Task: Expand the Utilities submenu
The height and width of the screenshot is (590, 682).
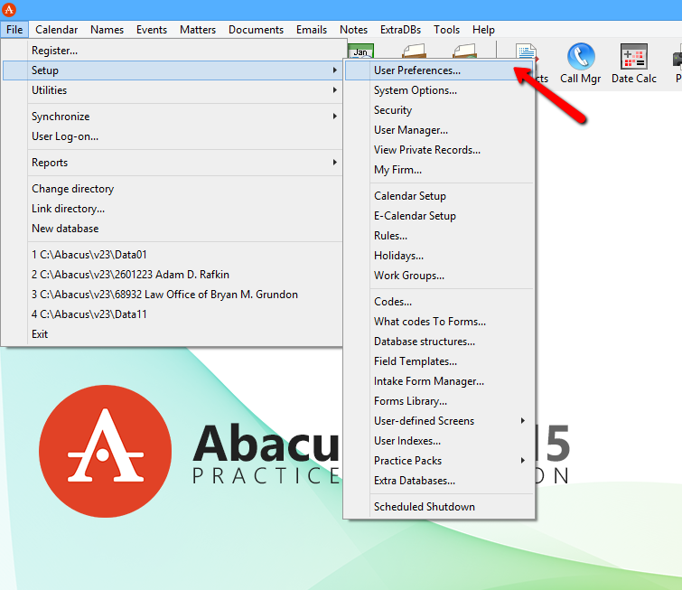Action: pos(173,90)
